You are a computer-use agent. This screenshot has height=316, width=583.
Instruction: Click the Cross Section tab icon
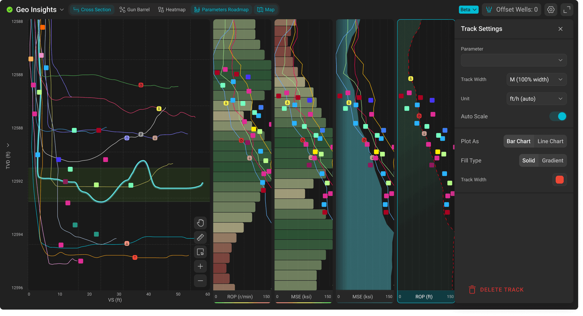pos(76,10)
